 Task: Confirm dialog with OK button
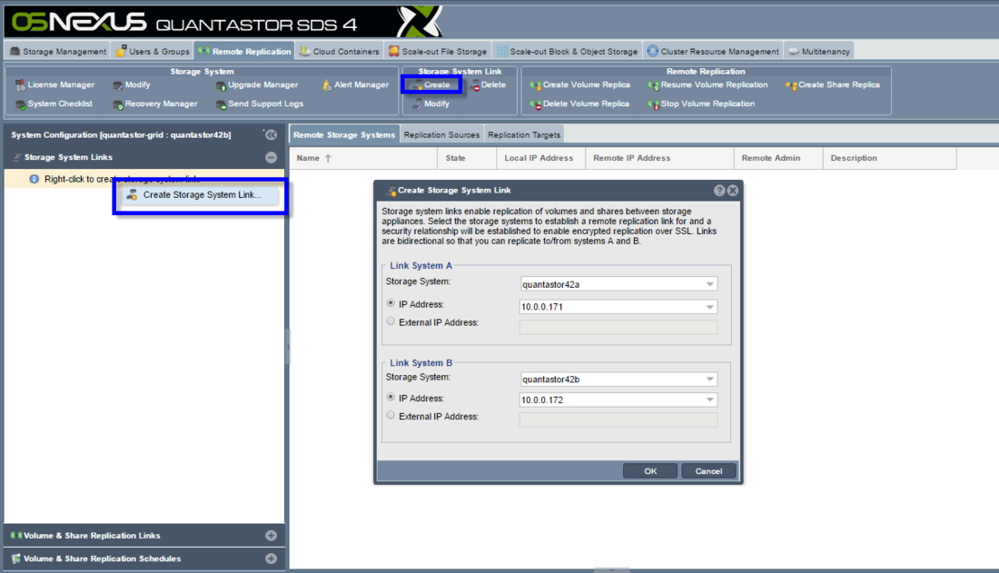650,471
